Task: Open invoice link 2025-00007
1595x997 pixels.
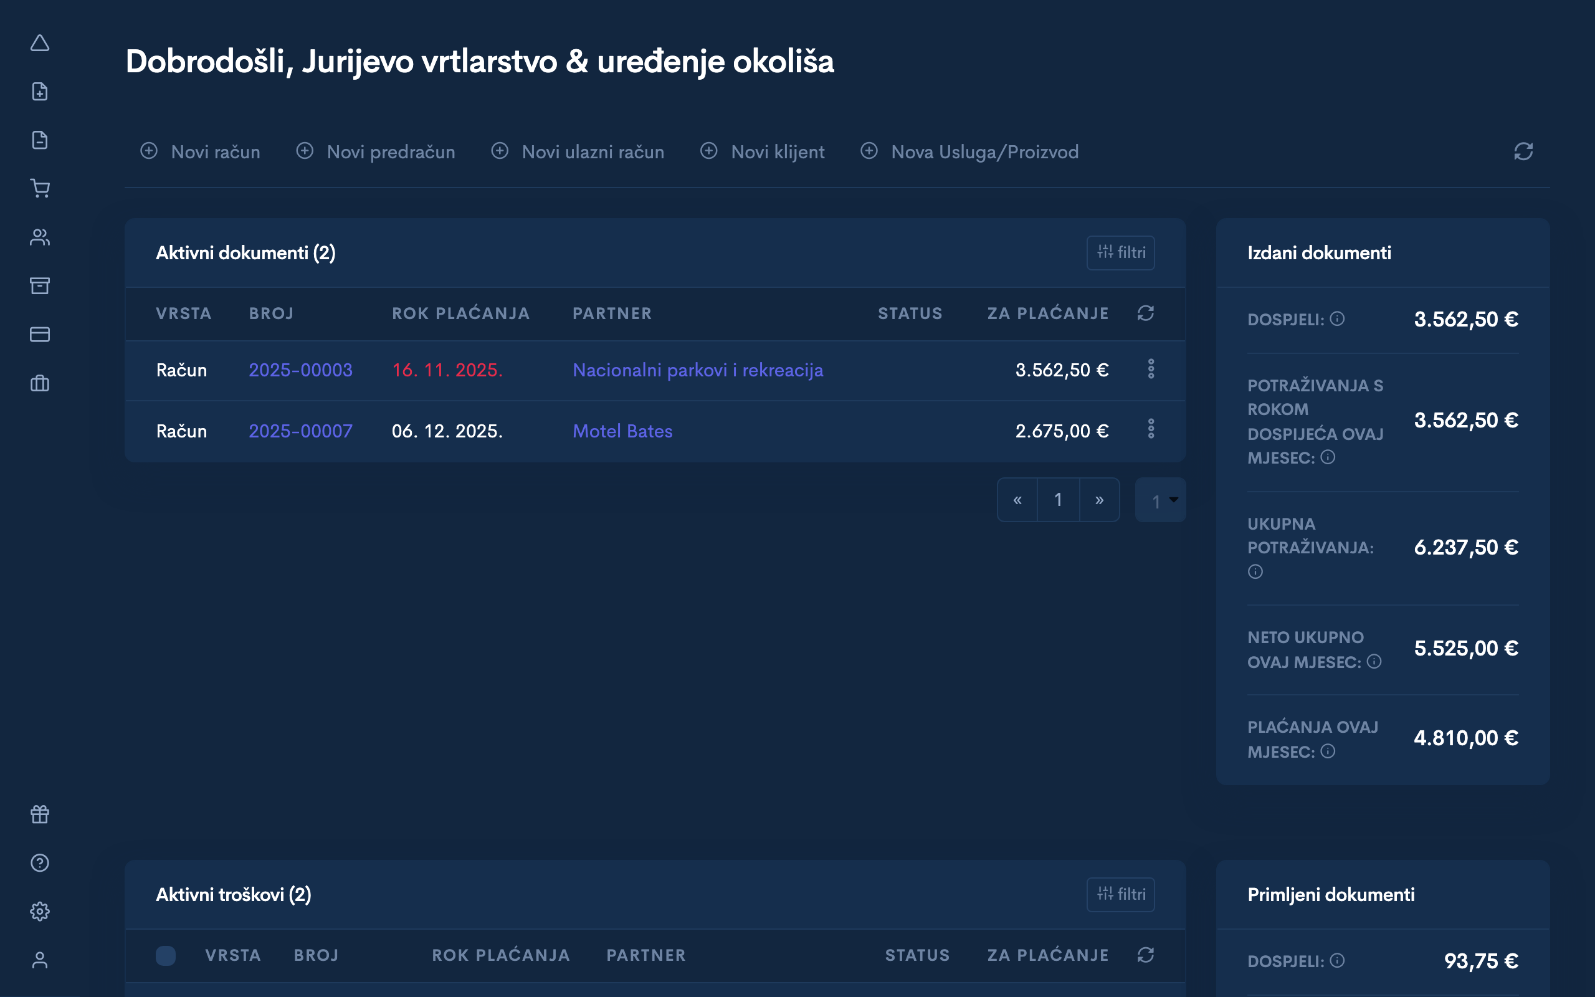Action: [300, 431]
